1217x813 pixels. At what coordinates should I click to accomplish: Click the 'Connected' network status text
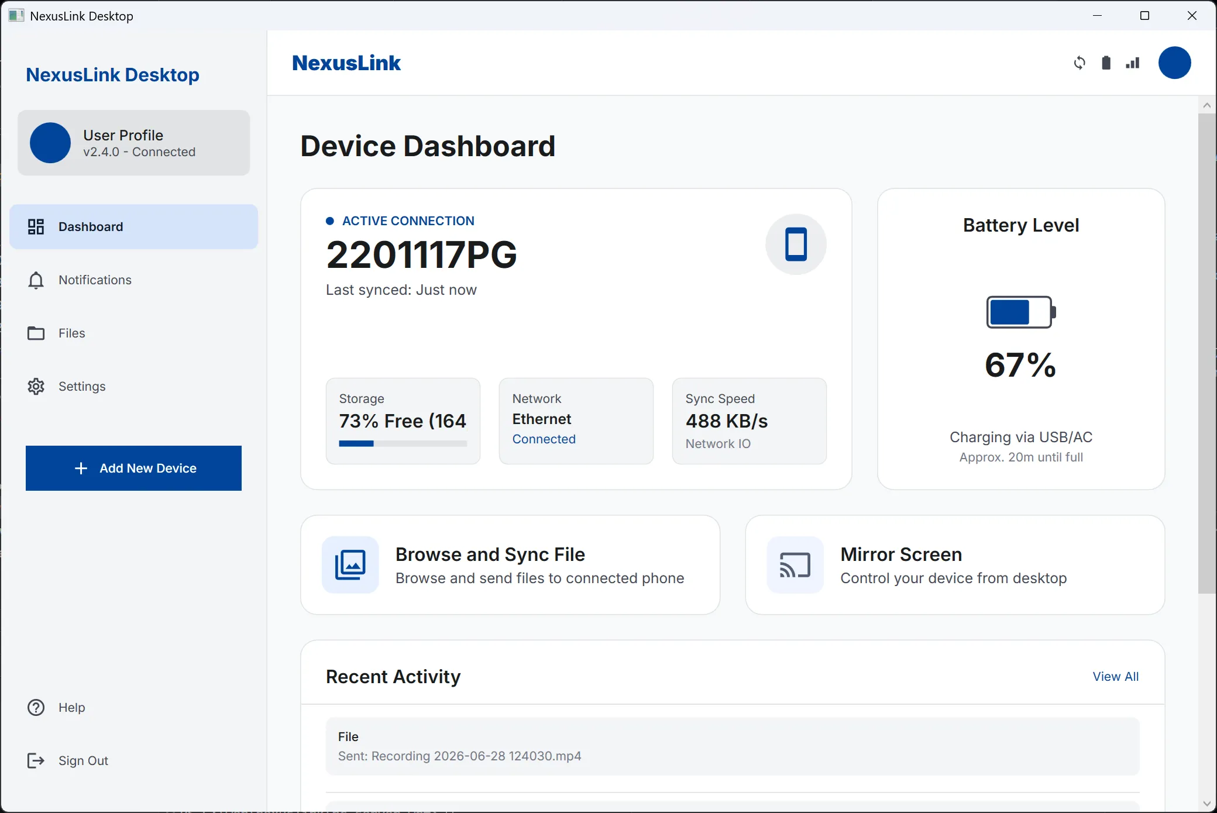(544, 439)
